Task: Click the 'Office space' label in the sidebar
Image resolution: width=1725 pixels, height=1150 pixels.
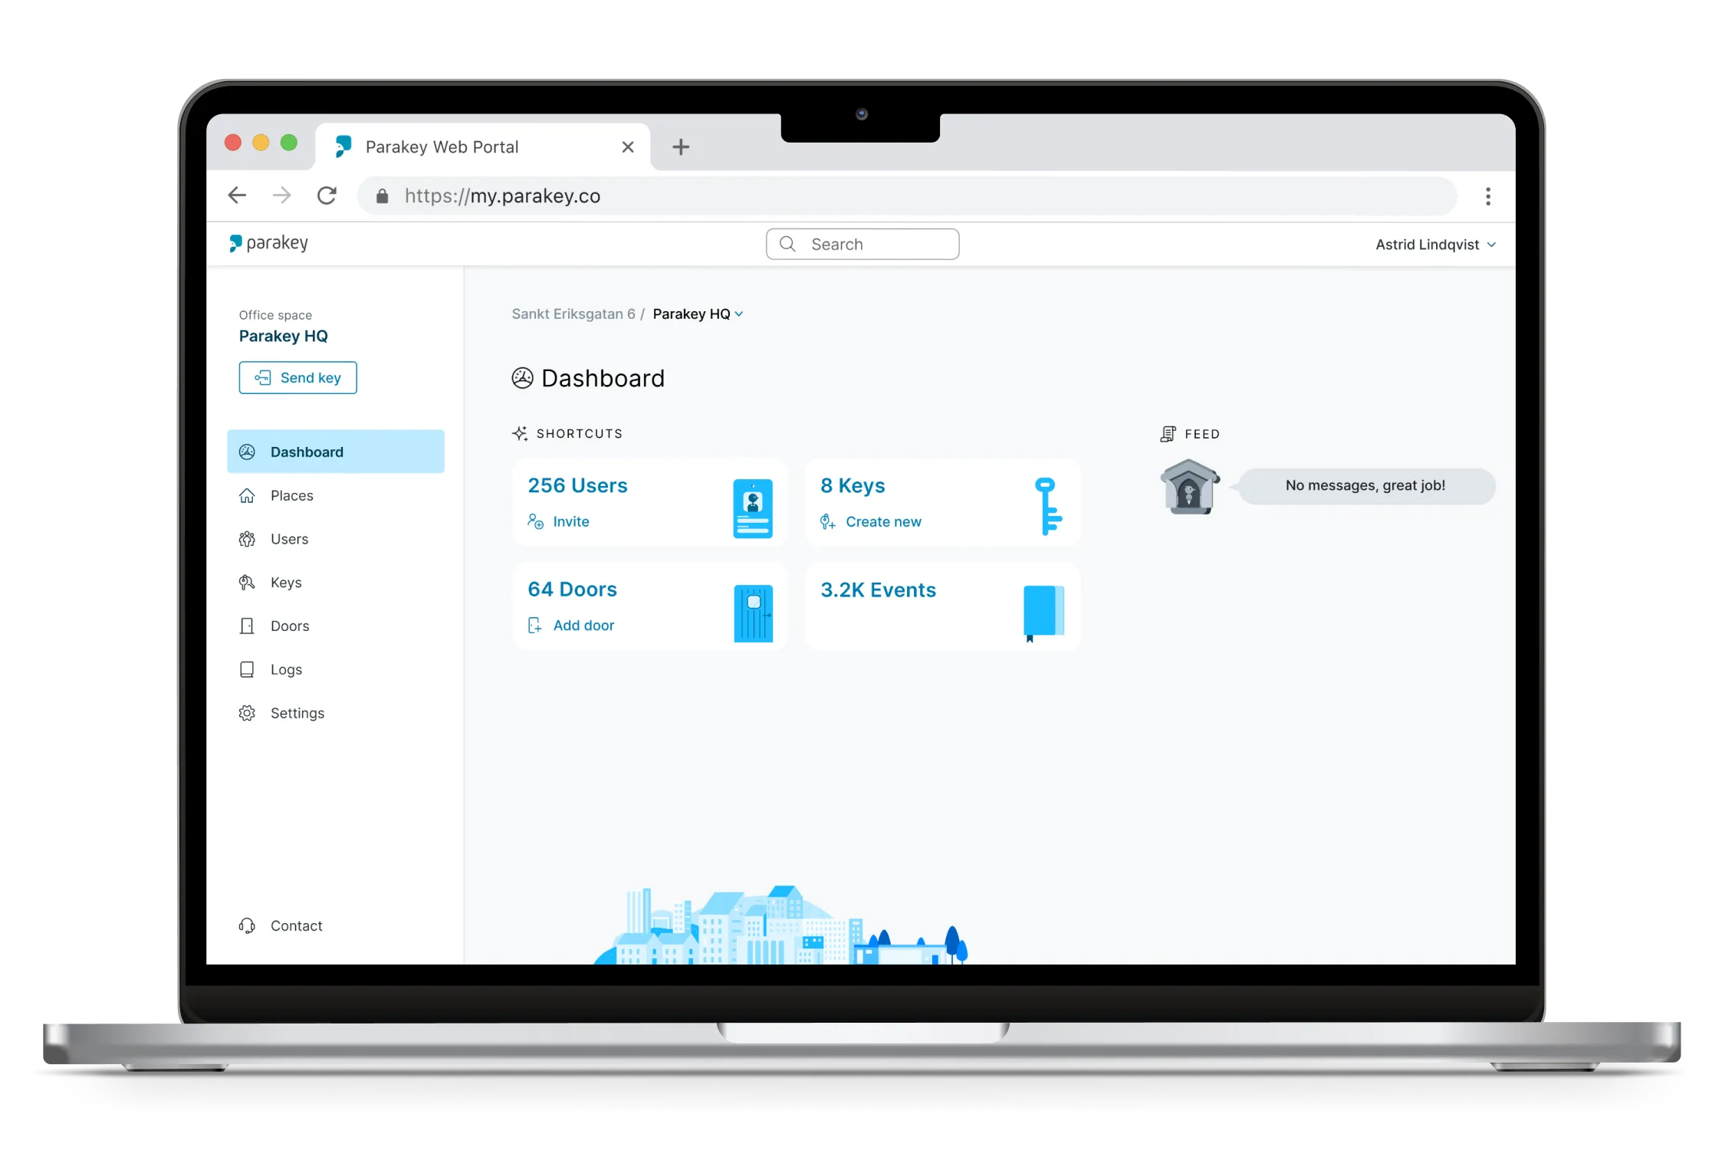Action: pos(275,314)
